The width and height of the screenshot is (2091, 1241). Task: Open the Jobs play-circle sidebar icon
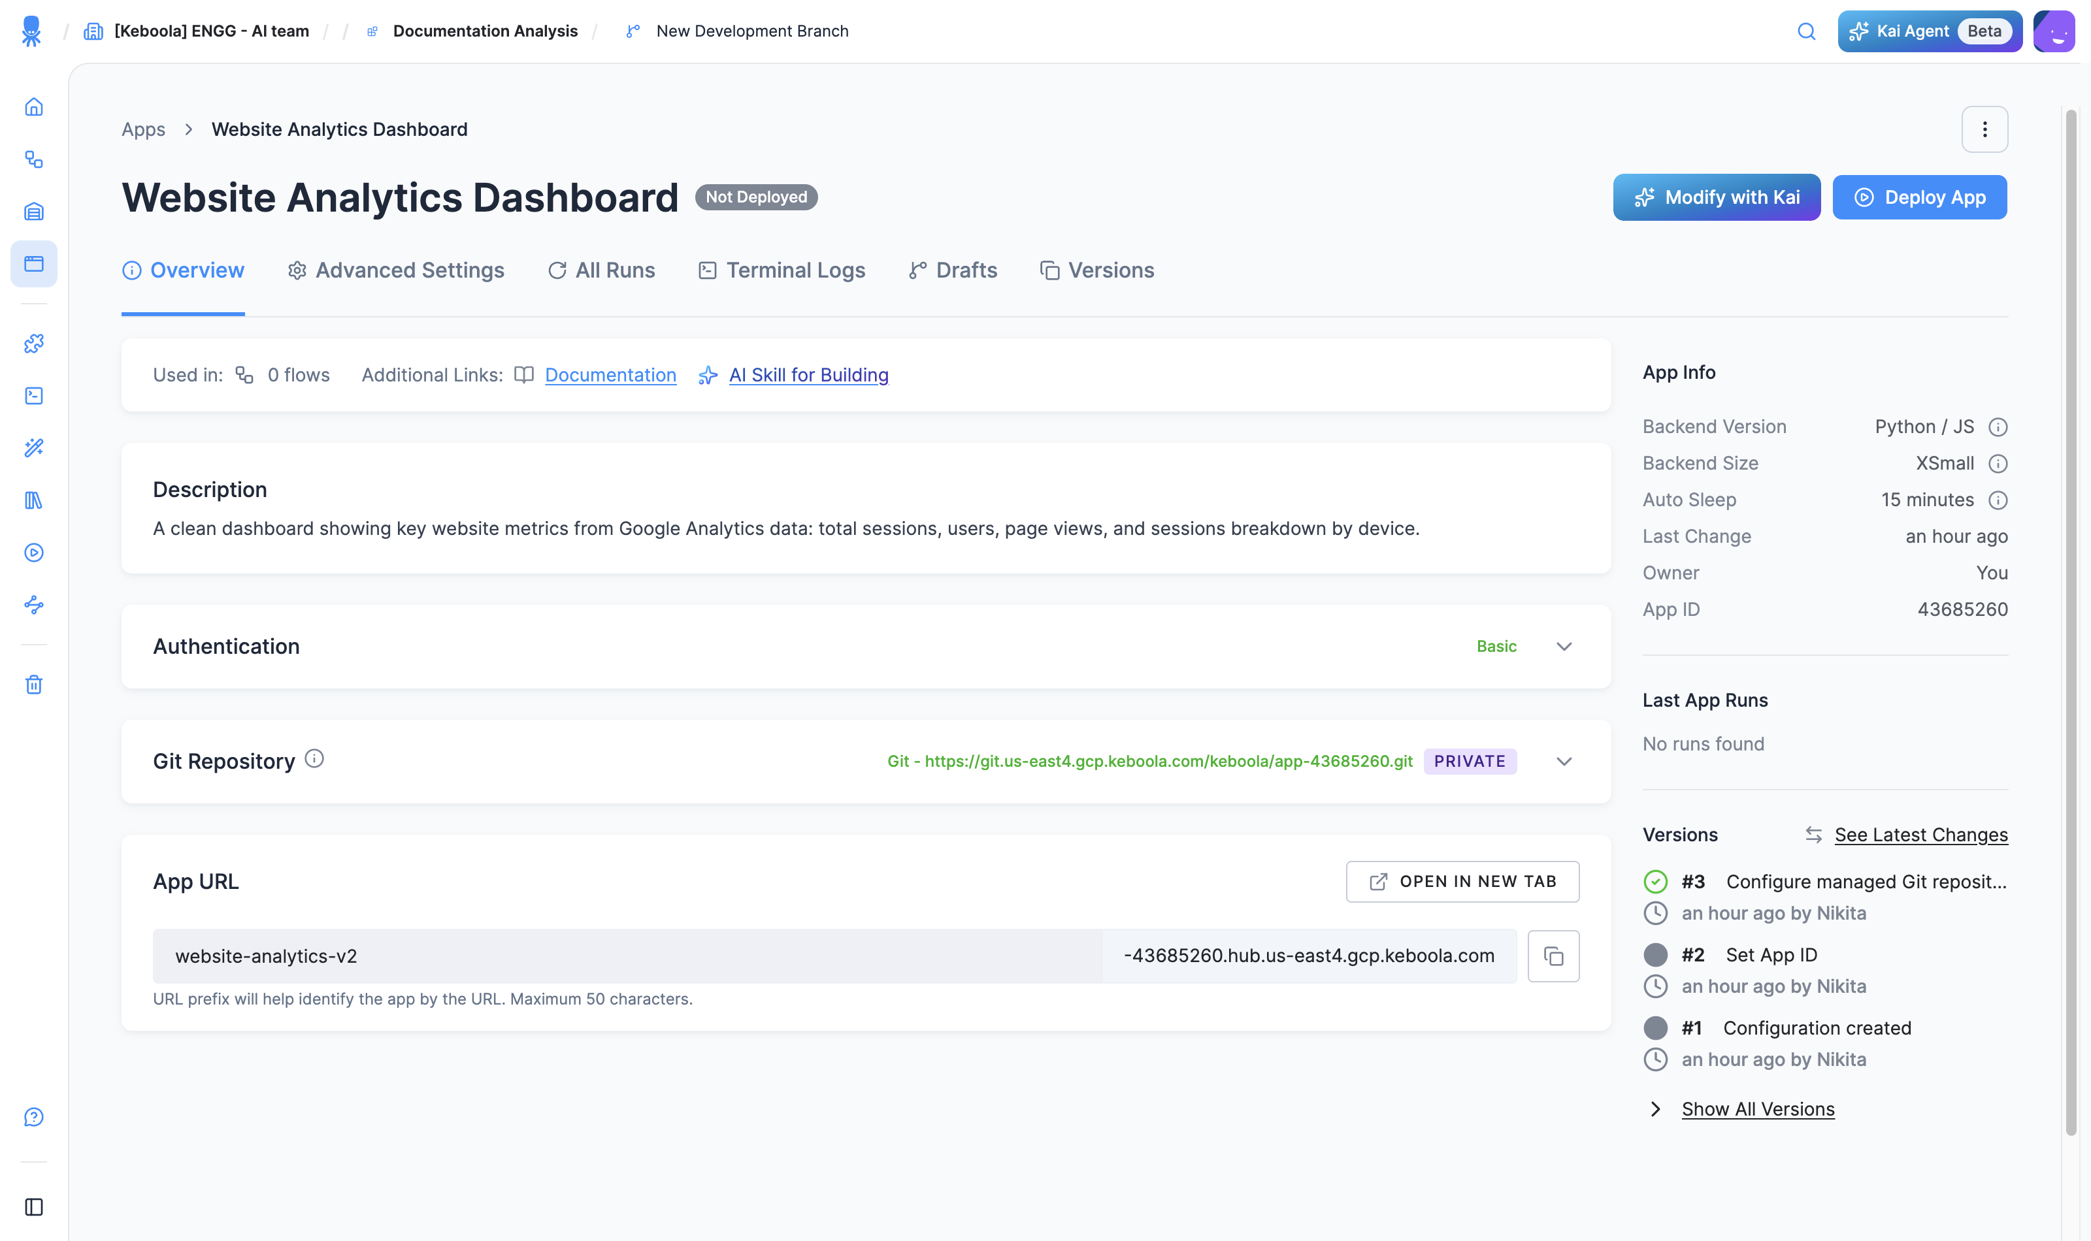click(33, 553)
